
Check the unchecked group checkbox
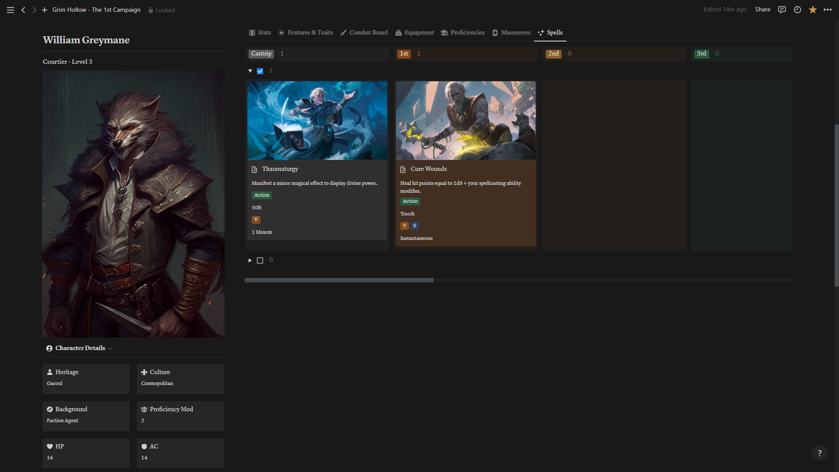pyautogui.click(x=260, y=260)
